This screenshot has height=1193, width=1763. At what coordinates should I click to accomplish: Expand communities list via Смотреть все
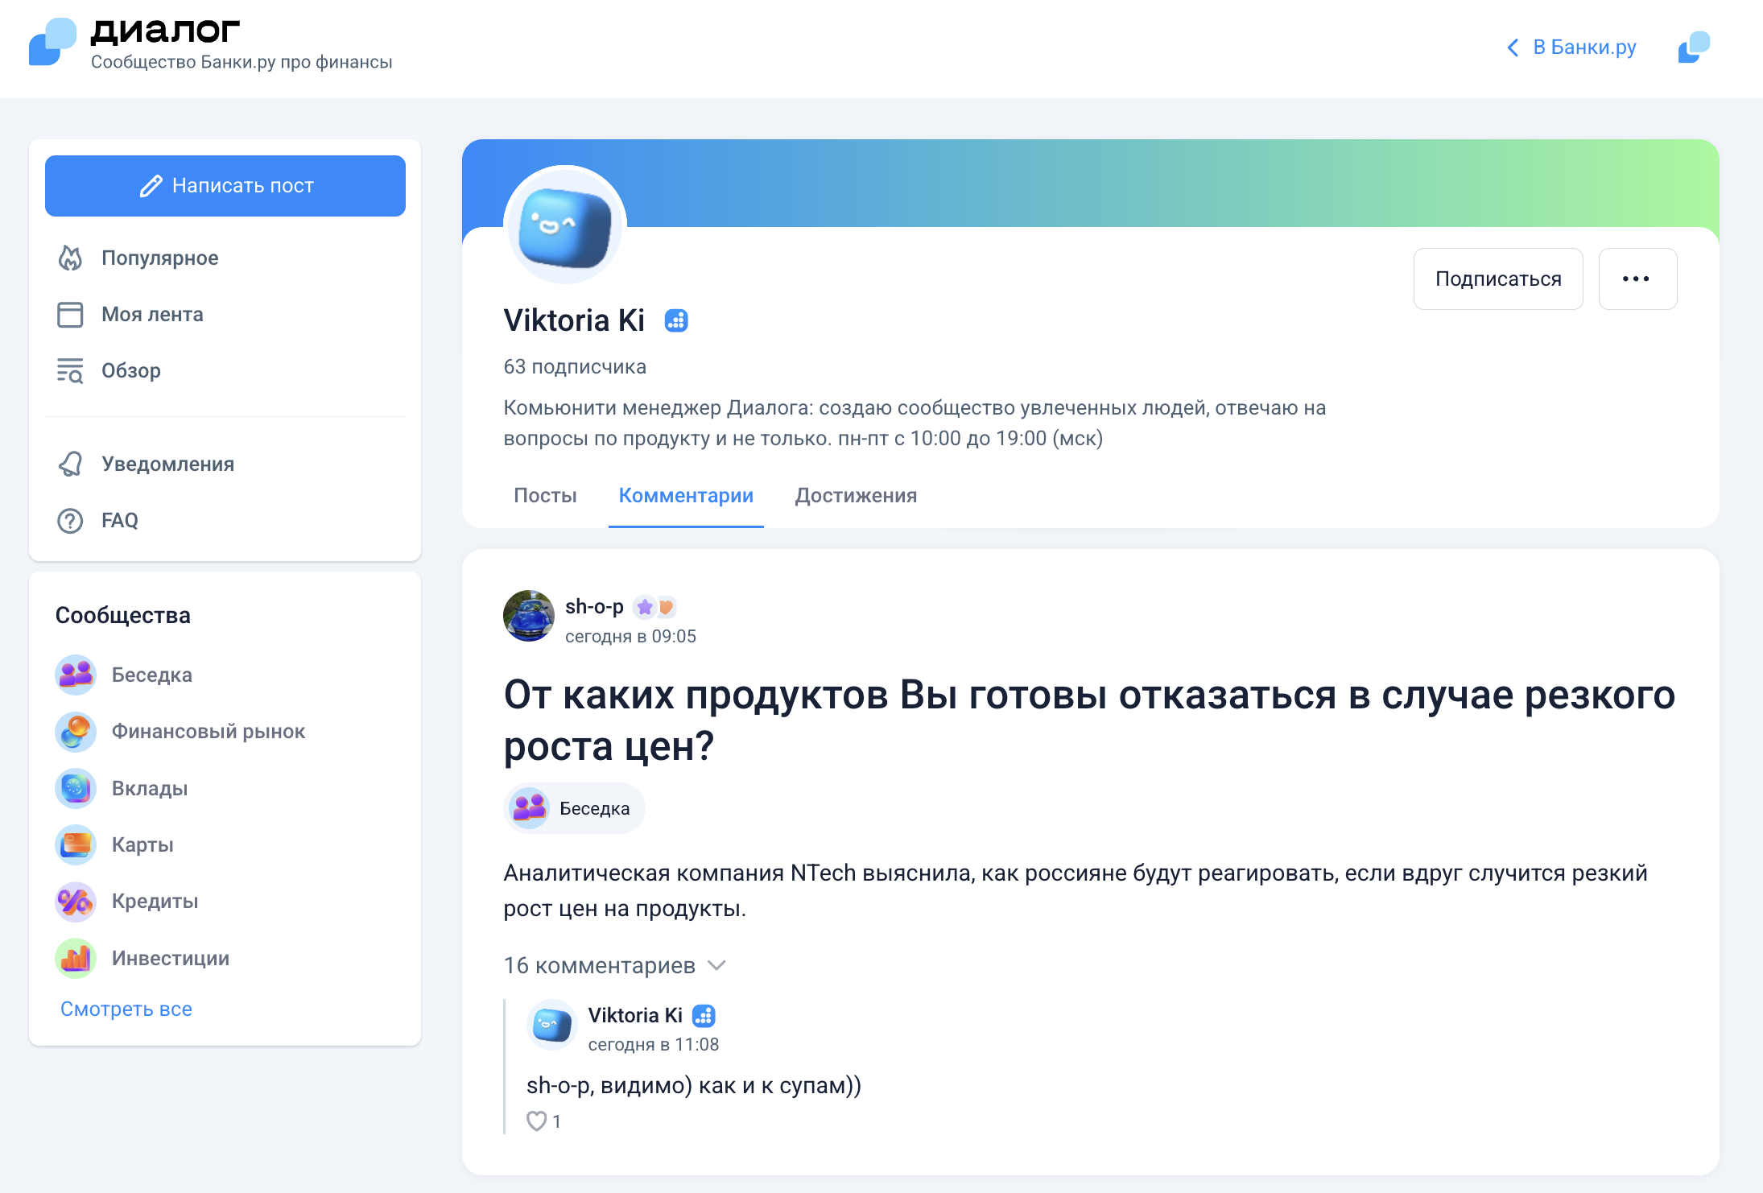point(126,1009)
